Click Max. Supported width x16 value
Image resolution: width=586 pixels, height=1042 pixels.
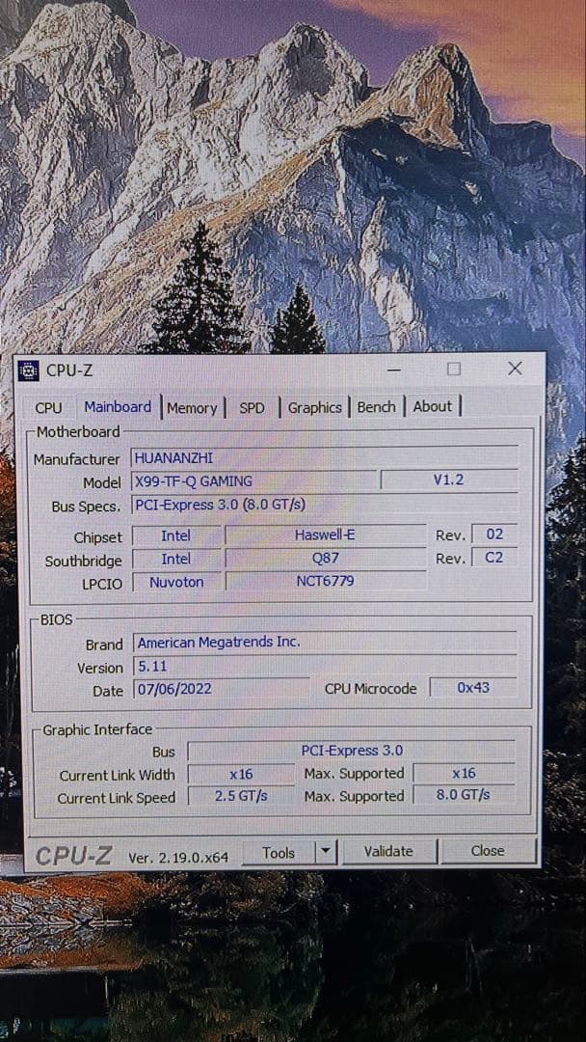(464, 773)
